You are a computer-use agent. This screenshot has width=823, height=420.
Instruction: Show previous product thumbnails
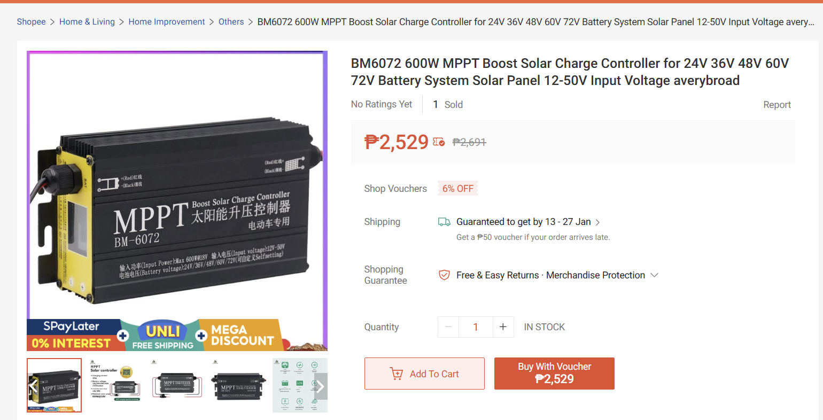click(x=34, y=386)
